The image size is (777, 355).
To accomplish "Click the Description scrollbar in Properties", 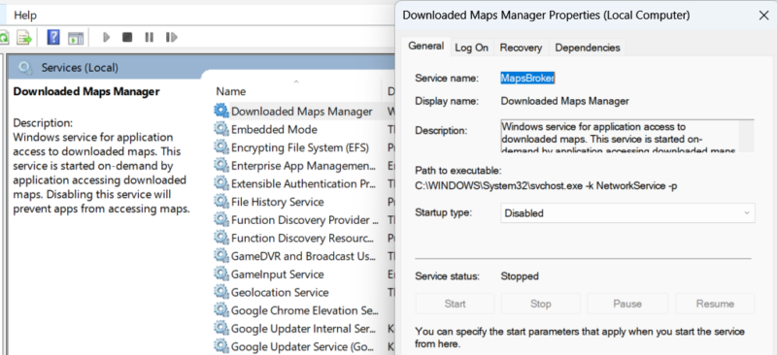I will [x=746, y=135].
